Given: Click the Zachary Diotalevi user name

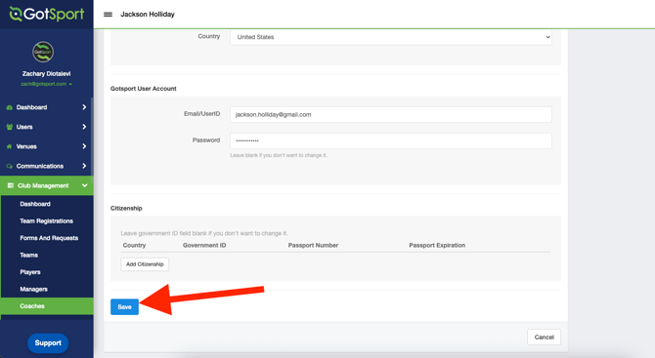Looking at the screenshot, I should coord(46,74).
